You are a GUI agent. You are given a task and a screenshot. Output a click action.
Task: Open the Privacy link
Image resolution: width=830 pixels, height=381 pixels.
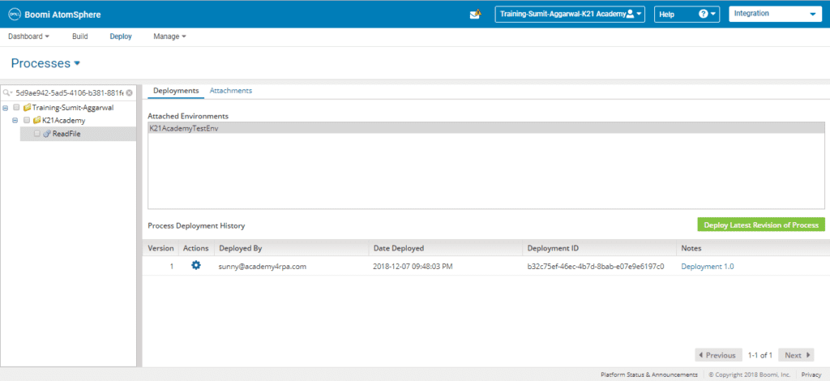(x=811, y=375)
